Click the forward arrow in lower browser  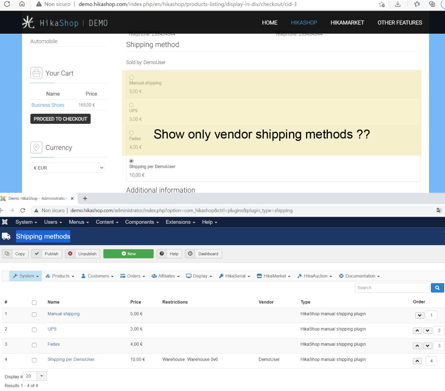12,210
